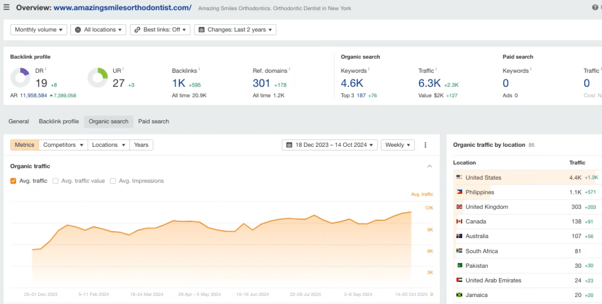Enable the Avg. traffic value checkbox
Viewport: 602px width, 304px height.
click(x=56, y=181)
